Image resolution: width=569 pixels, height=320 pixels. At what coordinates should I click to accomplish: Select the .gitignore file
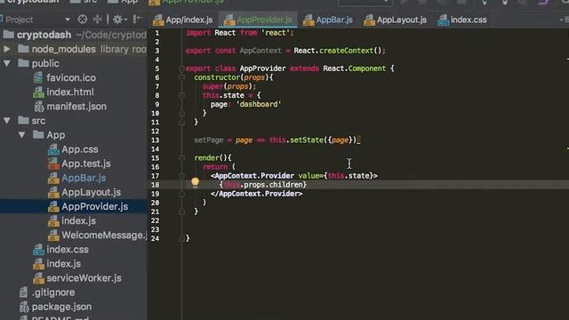click(53, 292)
